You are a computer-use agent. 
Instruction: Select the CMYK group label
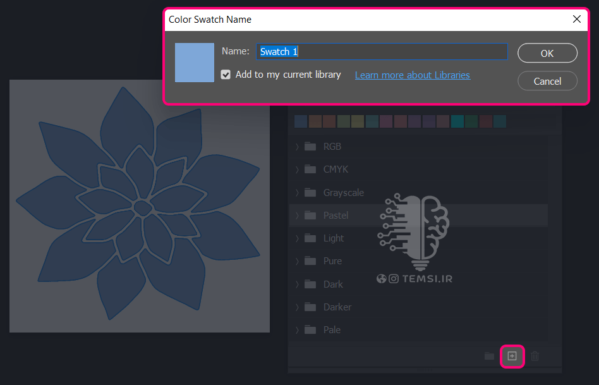coord(336,169)
